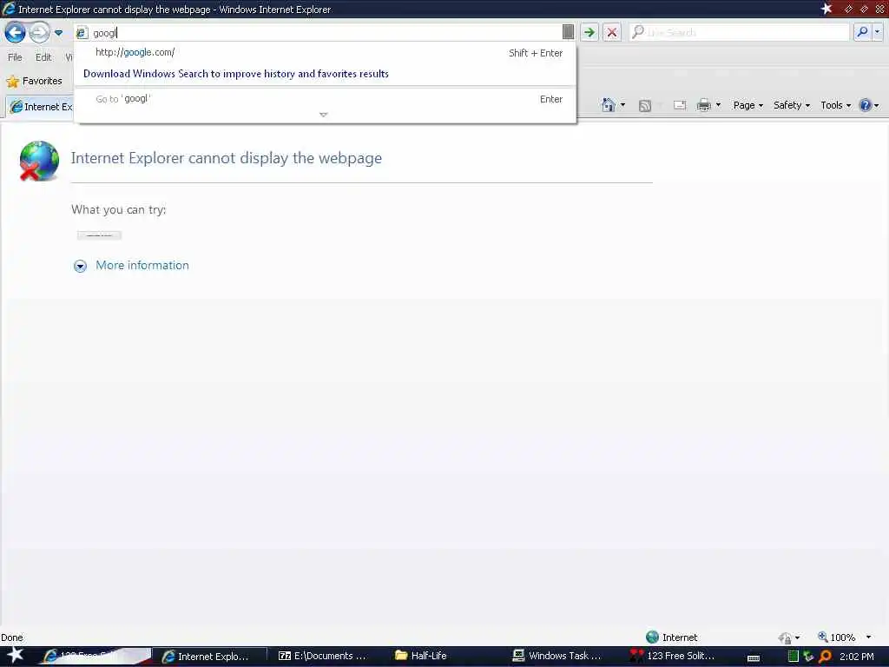
Task: Open the recent pages dropdown arrow
Action: pos(58,33)
